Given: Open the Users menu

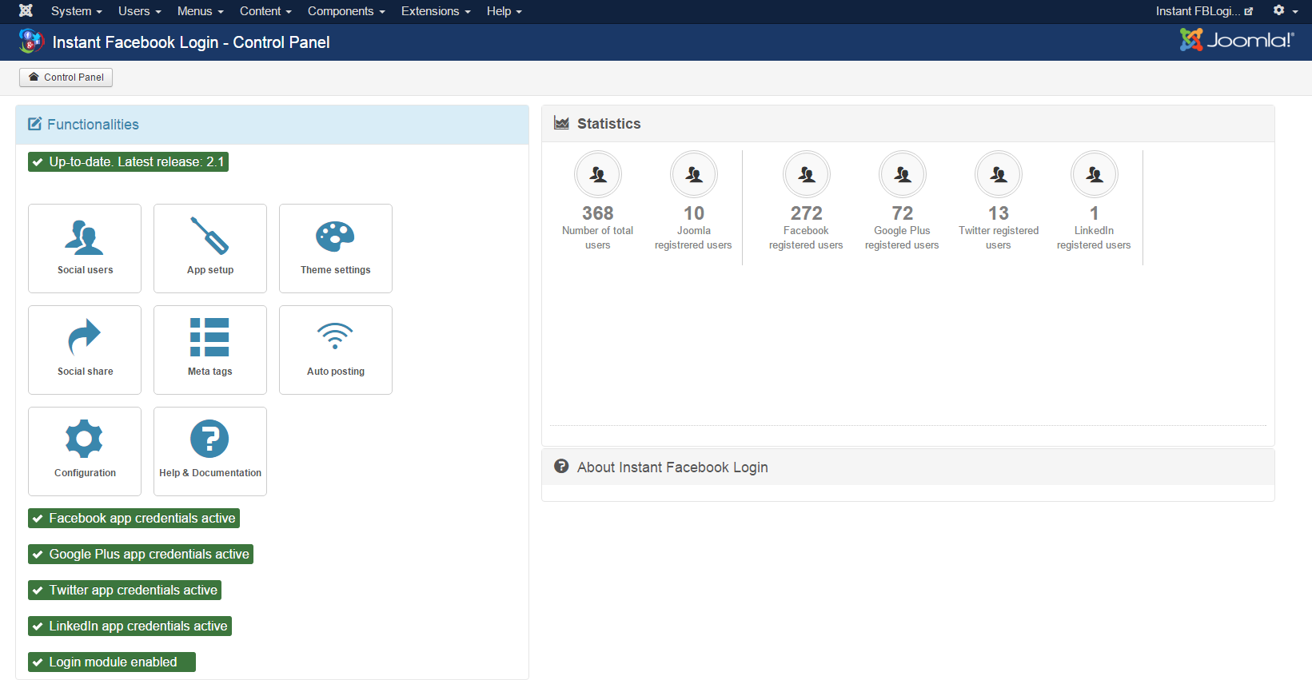Looking at the screenshot, I should [140, 11].
